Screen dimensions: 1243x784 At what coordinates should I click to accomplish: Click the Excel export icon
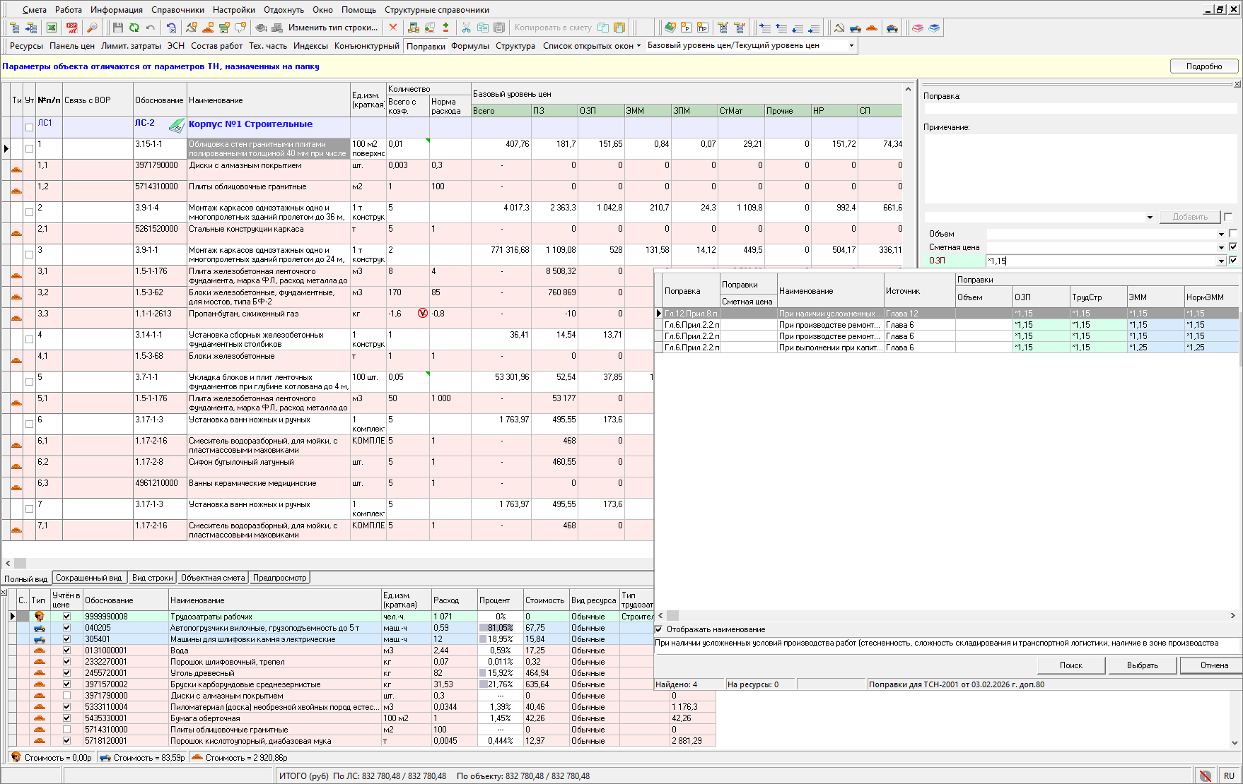tap(52, 28)
